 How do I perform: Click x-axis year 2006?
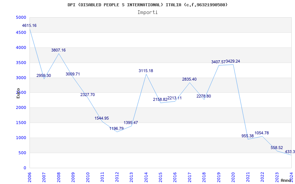point(29,177)
